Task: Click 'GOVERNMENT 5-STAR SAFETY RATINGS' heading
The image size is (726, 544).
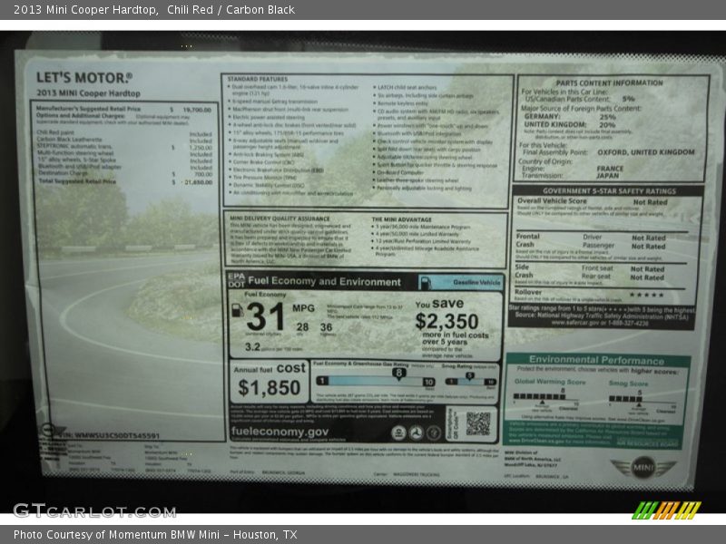Action: point(609,191)
